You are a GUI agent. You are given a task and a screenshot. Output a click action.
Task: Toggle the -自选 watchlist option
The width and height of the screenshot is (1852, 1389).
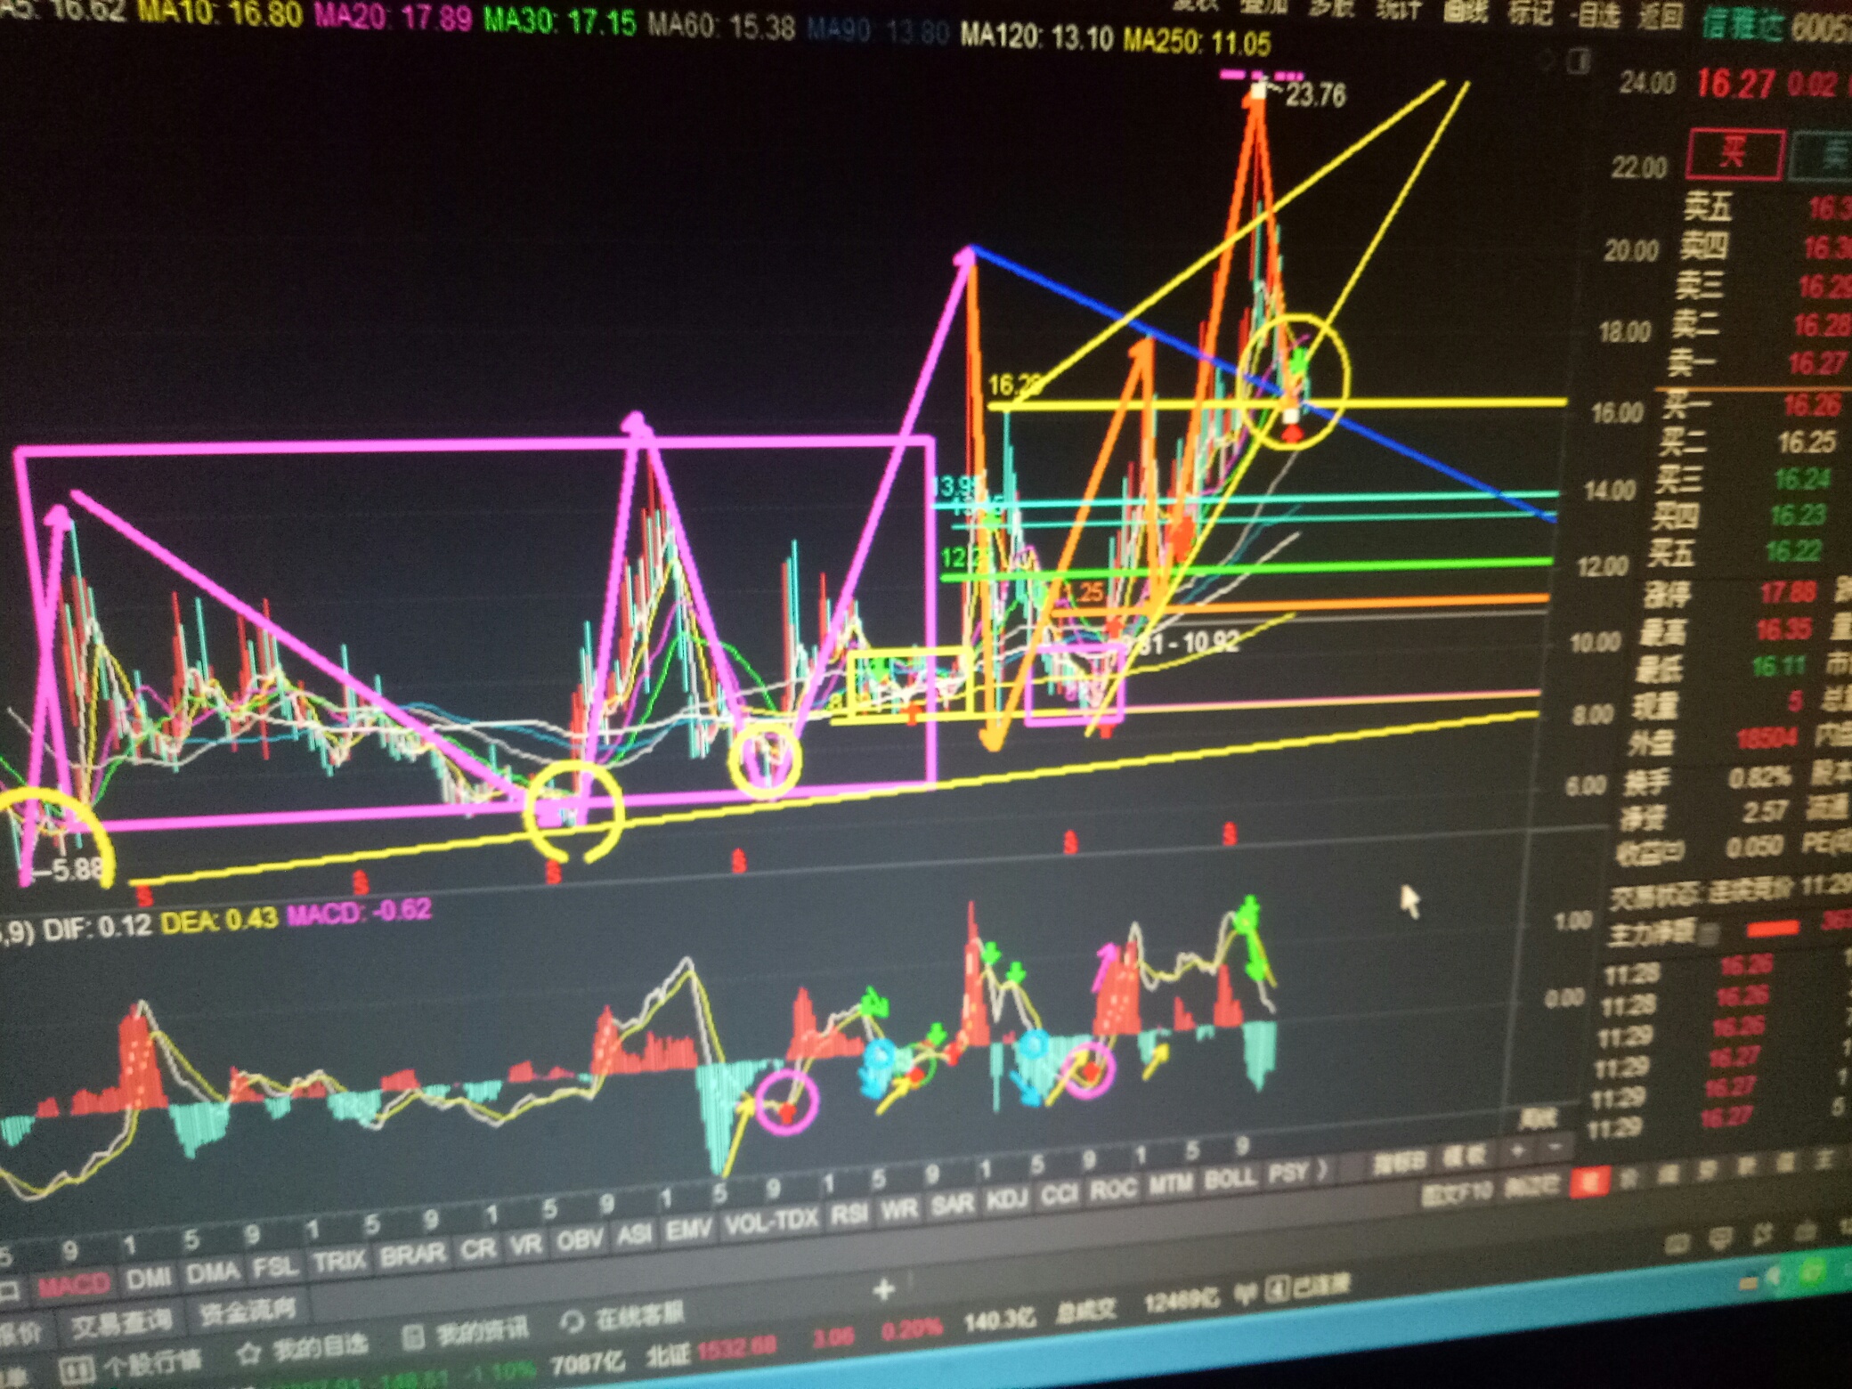click(x=1597, y=15)
